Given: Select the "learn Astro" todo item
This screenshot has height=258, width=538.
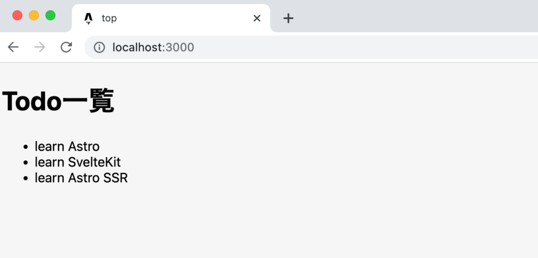Looking at the screenshot, I should tap(67, 146).
